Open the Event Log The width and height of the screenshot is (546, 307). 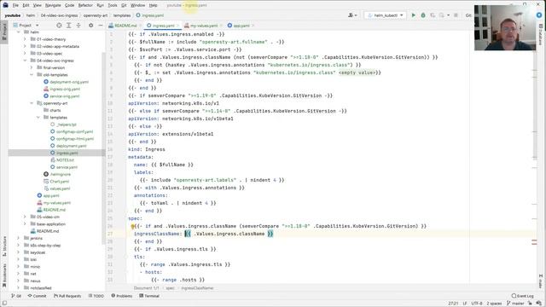(x=522, y=296)
